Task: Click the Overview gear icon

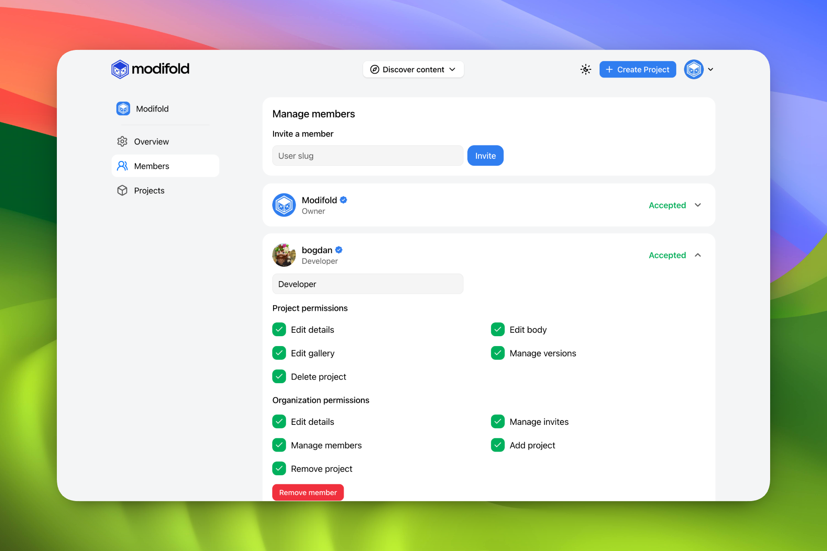Action: 122,142
